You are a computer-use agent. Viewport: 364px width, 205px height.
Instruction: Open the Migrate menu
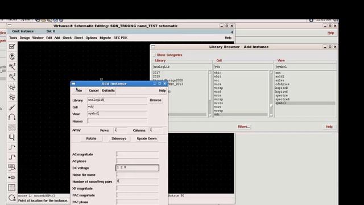coord(105,38)
